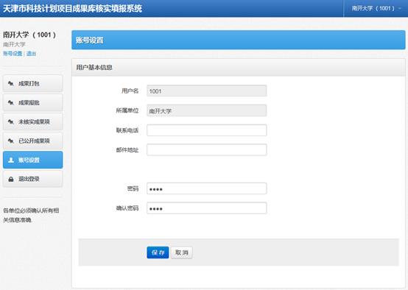408x290 pixels.
Task: Choose 退出登录 in the sidebar
Action: click(33, 179)
